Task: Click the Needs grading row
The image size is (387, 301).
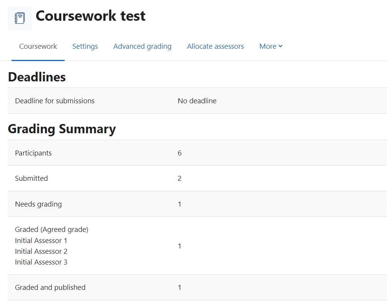Action: (x=38, y=204)
